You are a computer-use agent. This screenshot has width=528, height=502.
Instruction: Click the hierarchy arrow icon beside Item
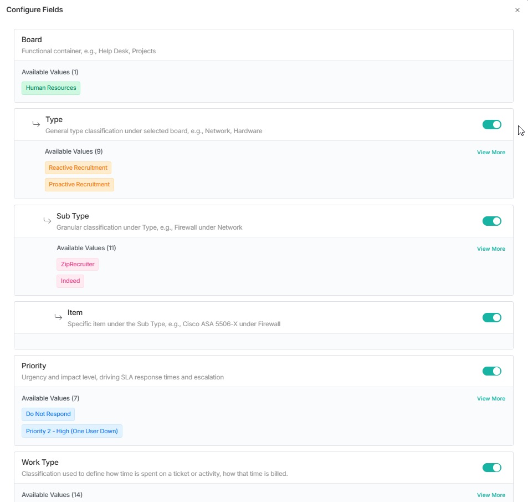click(x=58, y=317)
